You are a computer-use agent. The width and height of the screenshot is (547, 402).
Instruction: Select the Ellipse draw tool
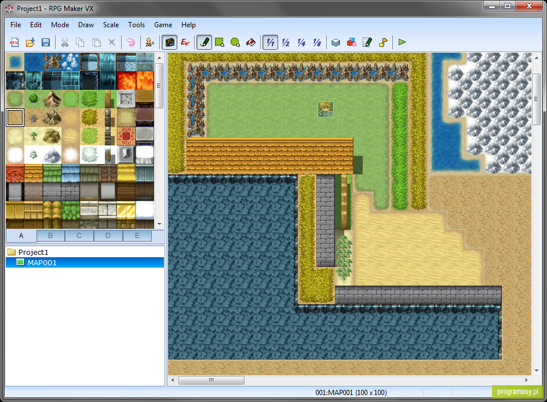coord(235,42)
